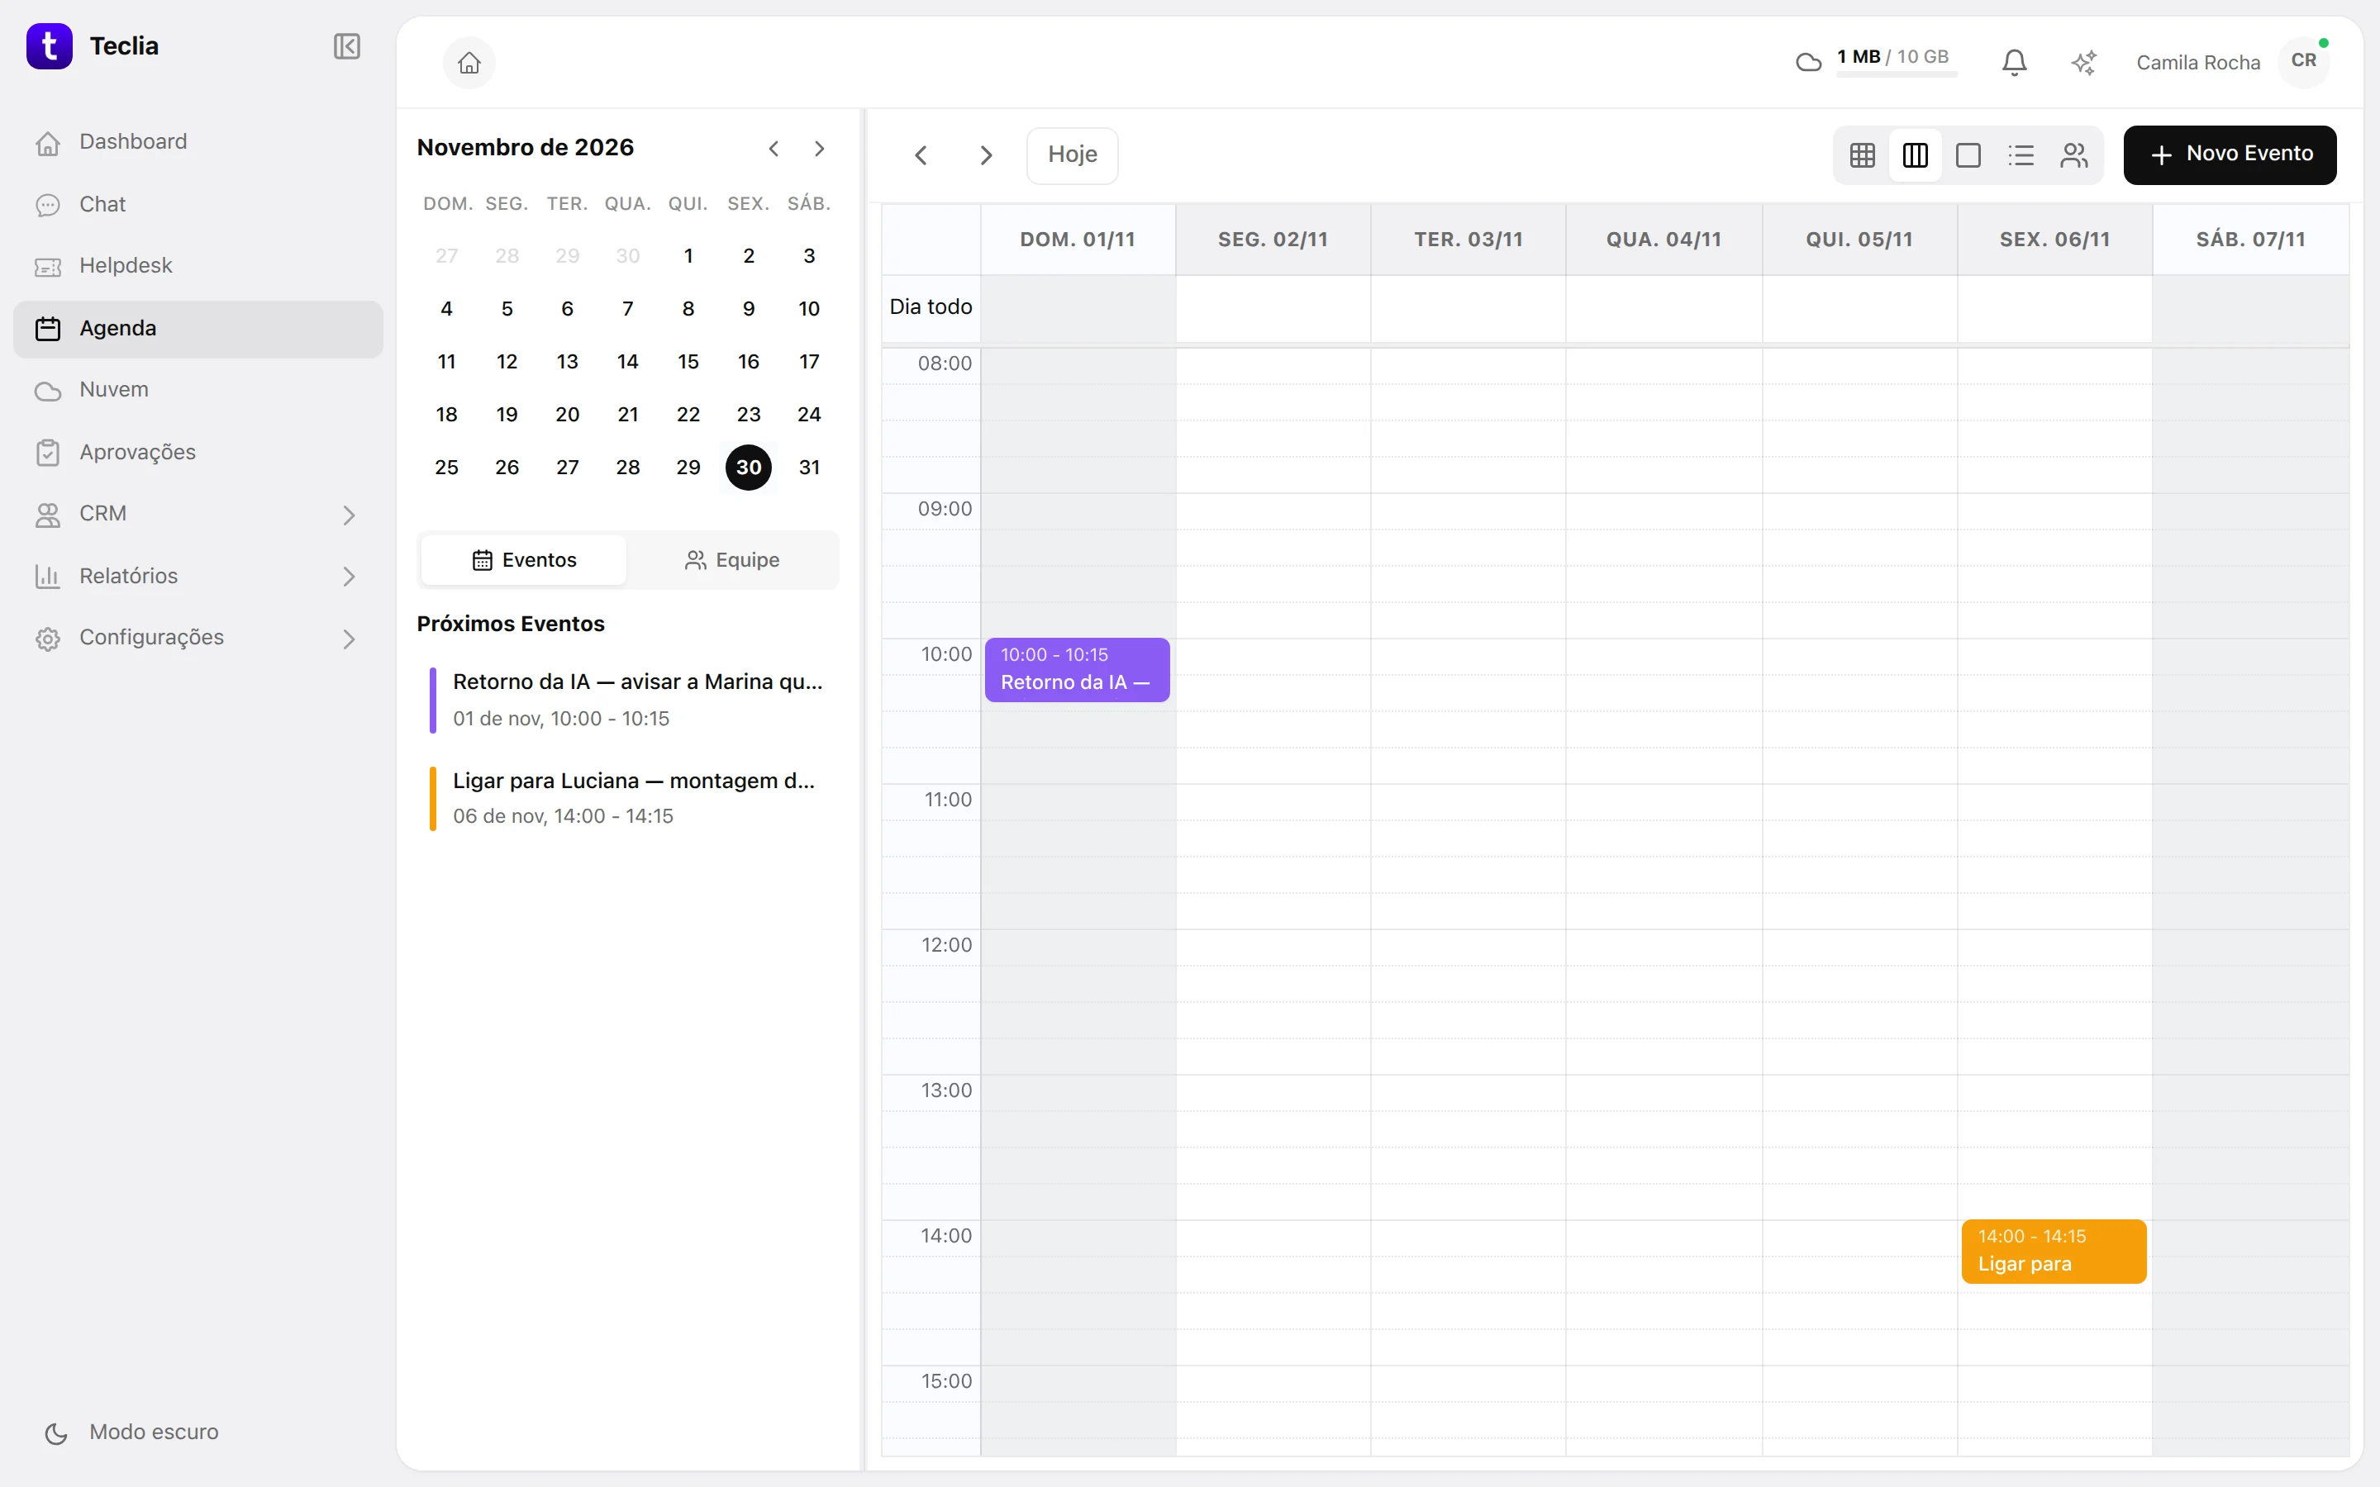Go to next month in mini calendar
The image size is (2380, 1487).
(819, 149)
